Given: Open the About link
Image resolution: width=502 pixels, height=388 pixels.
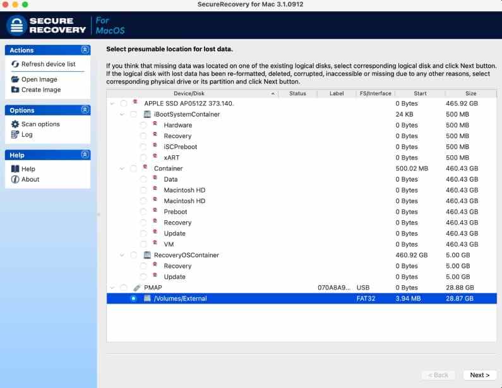Looking at the screenshot, I should point(30,179).
